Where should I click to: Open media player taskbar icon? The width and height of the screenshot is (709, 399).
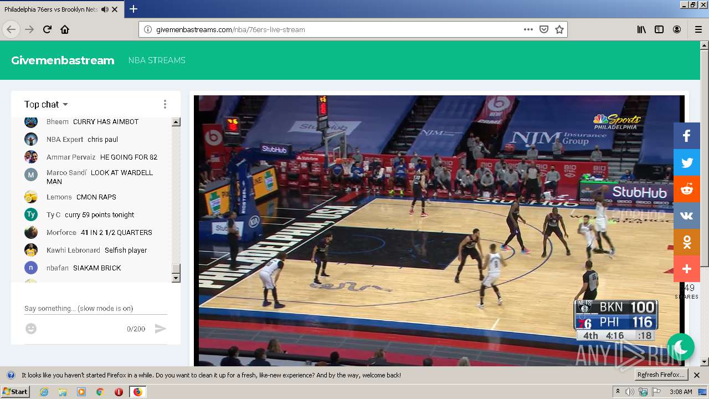tap(81, 392)
